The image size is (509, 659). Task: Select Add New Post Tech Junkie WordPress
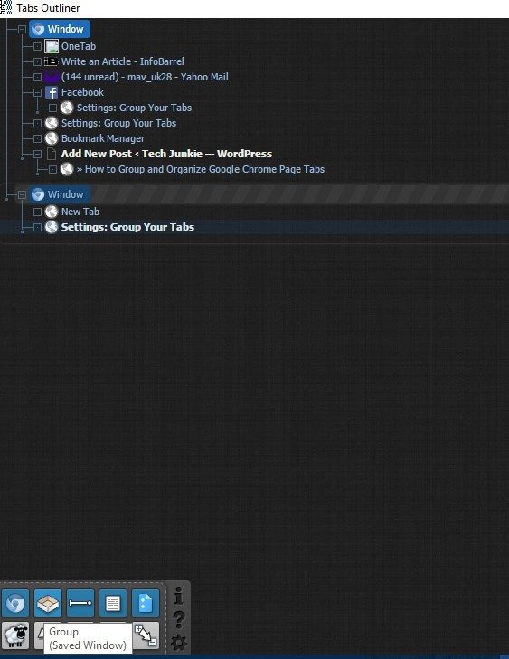pos(166,154)
